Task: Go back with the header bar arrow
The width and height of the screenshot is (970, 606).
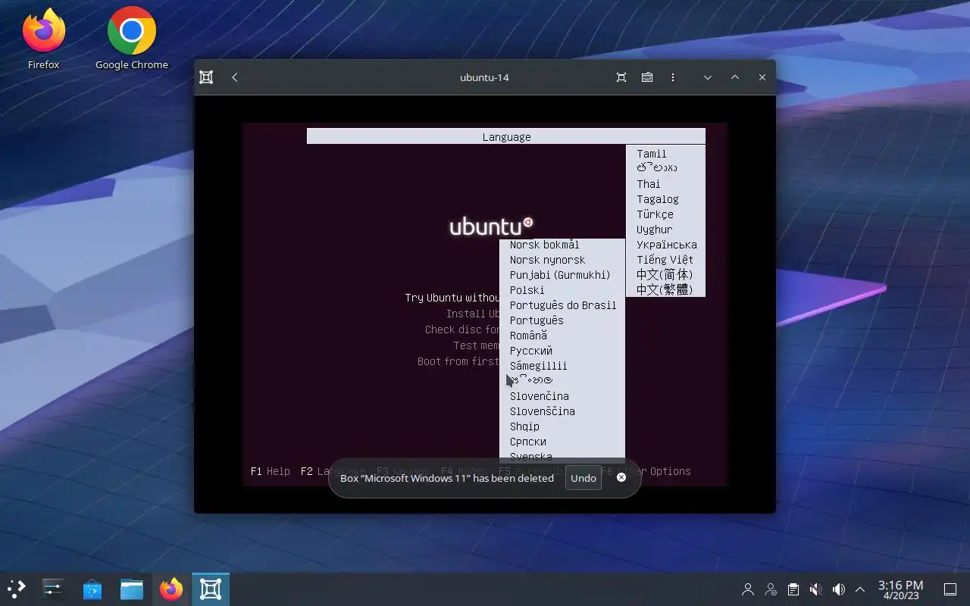Action: pyautogui.click(x=235, y=77)
